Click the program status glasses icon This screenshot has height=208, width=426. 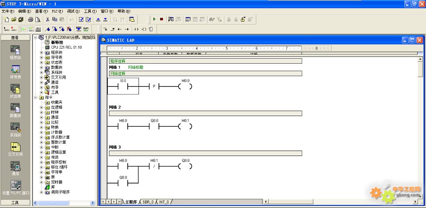click(212, 19)
